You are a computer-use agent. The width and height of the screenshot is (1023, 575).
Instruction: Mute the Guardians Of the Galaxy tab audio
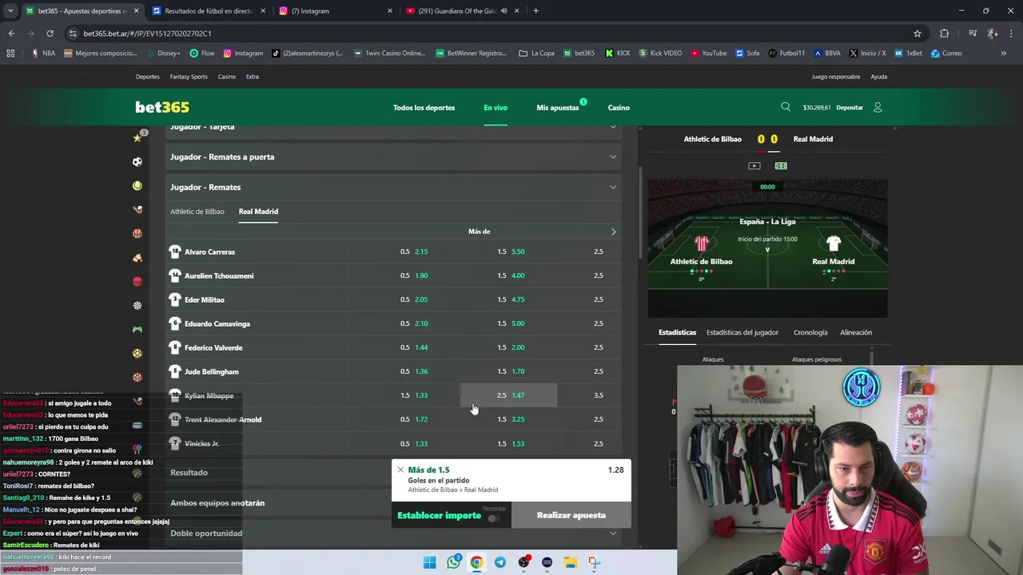504,11
